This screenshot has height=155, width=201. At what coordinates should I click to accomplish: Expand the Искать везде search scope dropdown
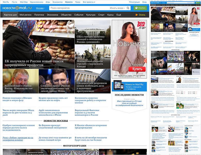coord(117,8)
